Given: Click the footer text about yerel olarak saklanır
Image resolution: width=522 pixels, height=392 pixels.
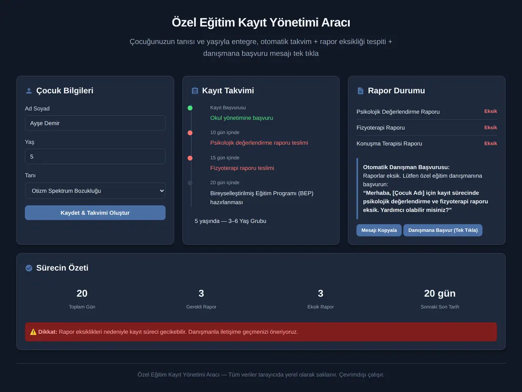Looking at the screenshot, I should click(x=261, y=374).
